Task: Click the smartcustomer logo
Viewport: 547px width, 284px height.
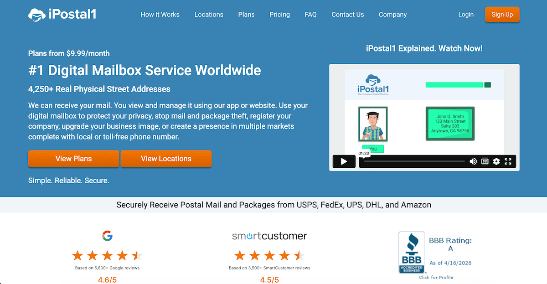Action: click(269, 236)
